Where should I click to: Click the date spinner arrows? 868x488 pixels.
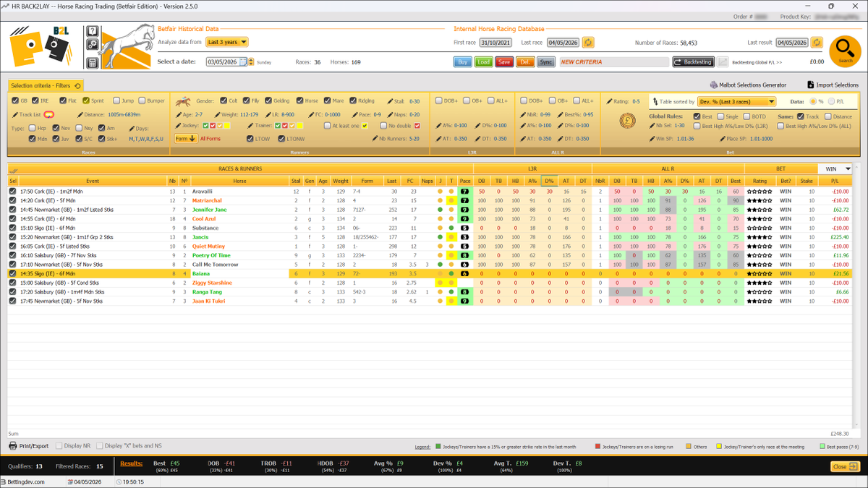(x=251, y=62)
